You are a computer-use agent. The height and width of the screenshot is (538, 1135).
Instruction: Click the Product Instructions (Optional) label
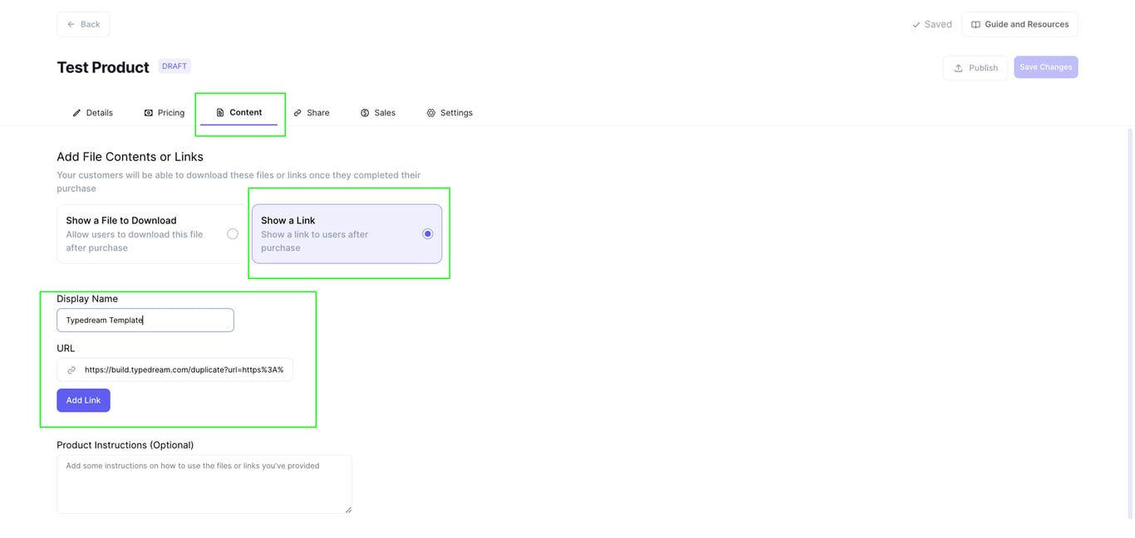(x=125, y=445)
